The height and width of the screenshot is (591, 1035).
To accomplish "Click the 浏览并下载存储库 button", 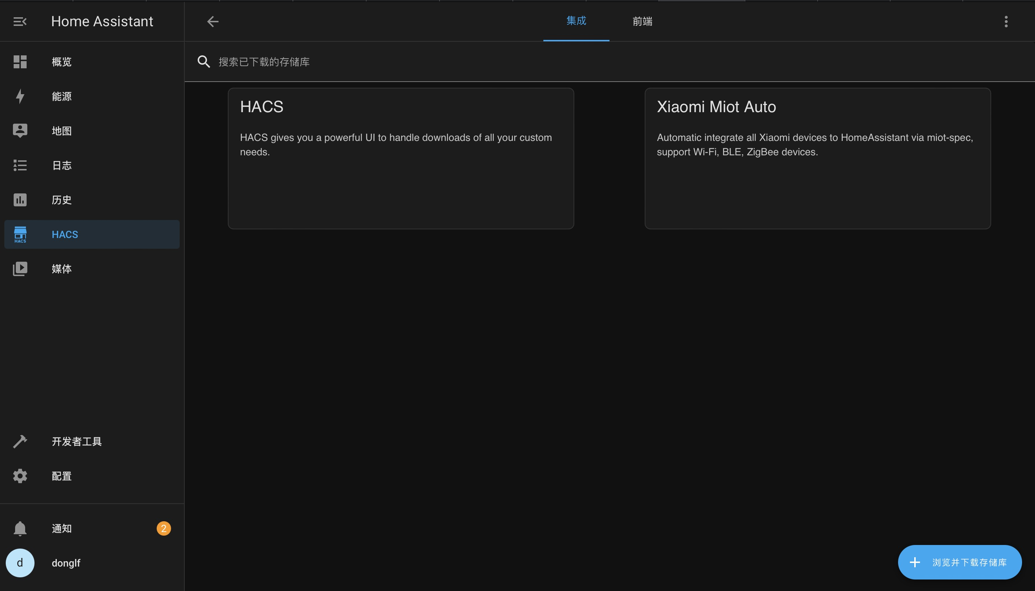I will pos(959,562).
